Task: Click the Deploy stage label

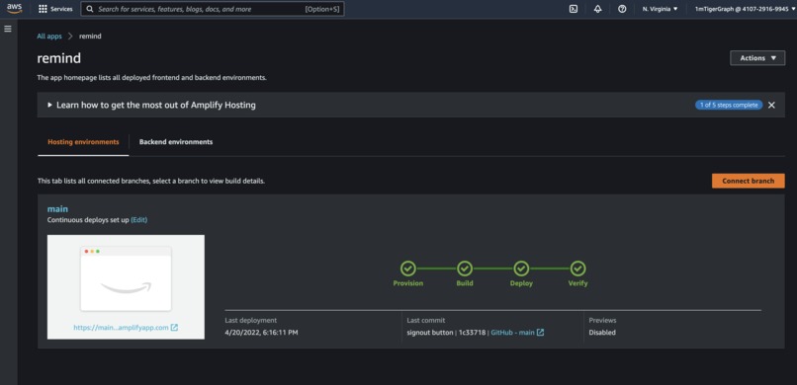Action: coord(521,283)
